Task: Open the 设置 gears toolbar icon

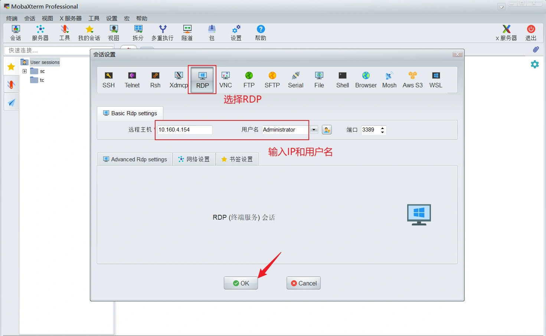Action: point(236,33)
